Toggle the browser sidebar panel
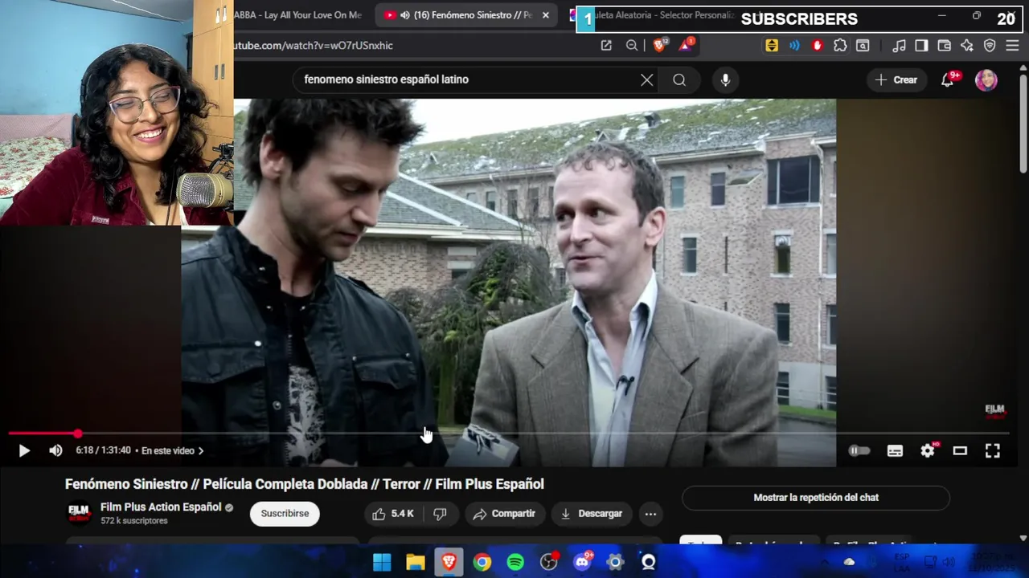1029x578 pixels. (x=922, y=46)
